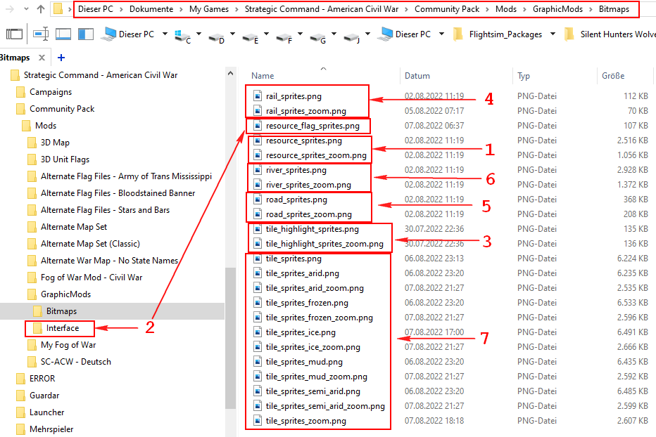
Task: Select tile_highlight_sprites.png file name
Action: point(312,229)
